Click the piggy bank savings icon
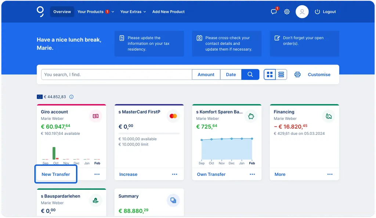This screenshot has height=218, width=376. pyautogui.click(x=251, y=116)
